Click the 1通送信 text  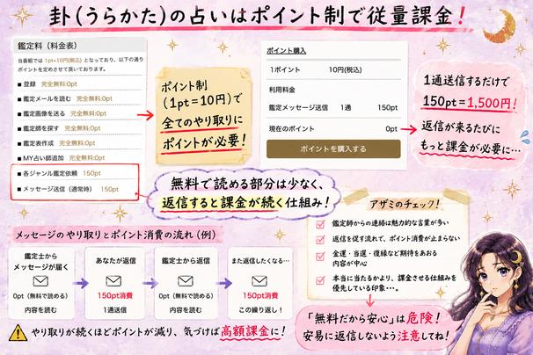[x=115, y=310]
